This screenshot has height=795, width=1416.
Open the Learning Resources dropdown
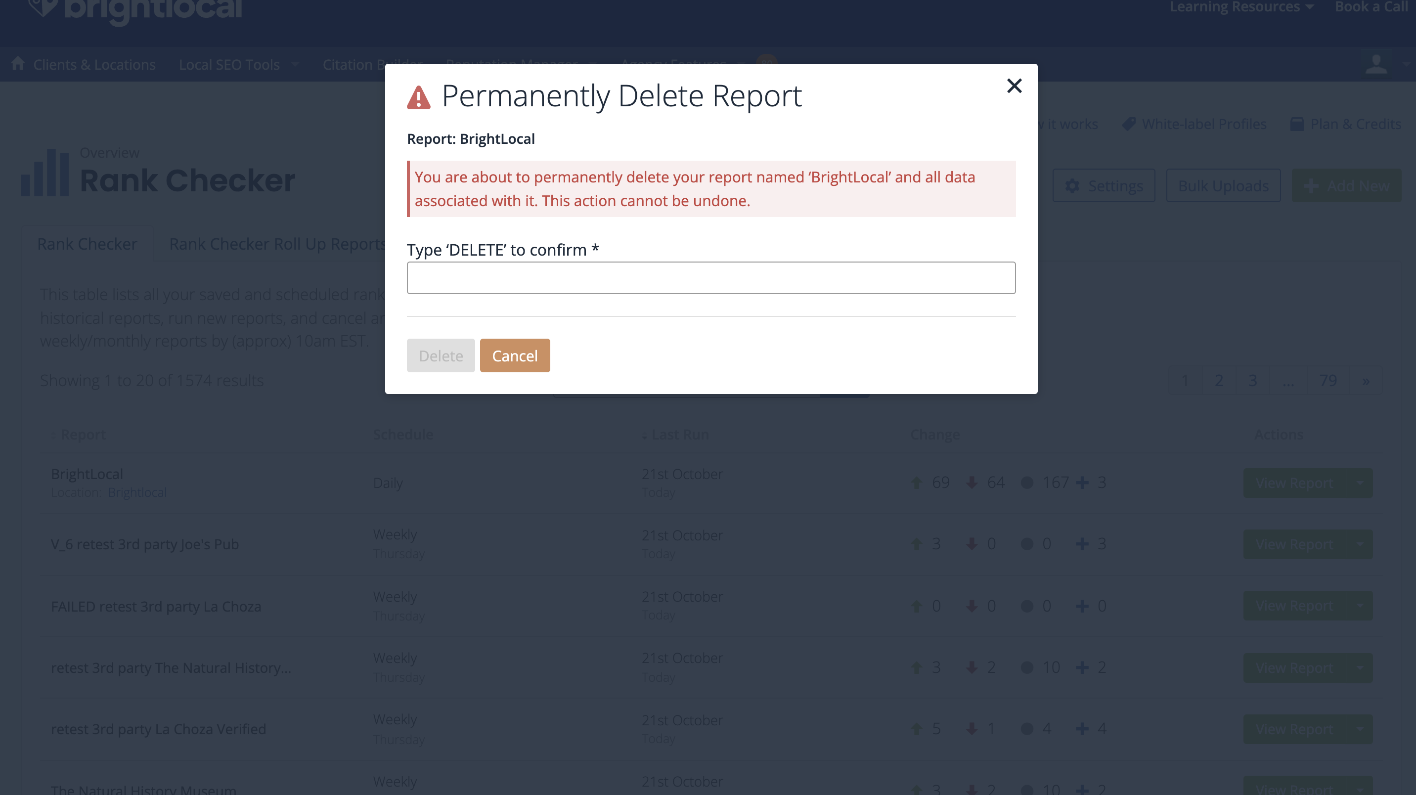[1240, 7]
